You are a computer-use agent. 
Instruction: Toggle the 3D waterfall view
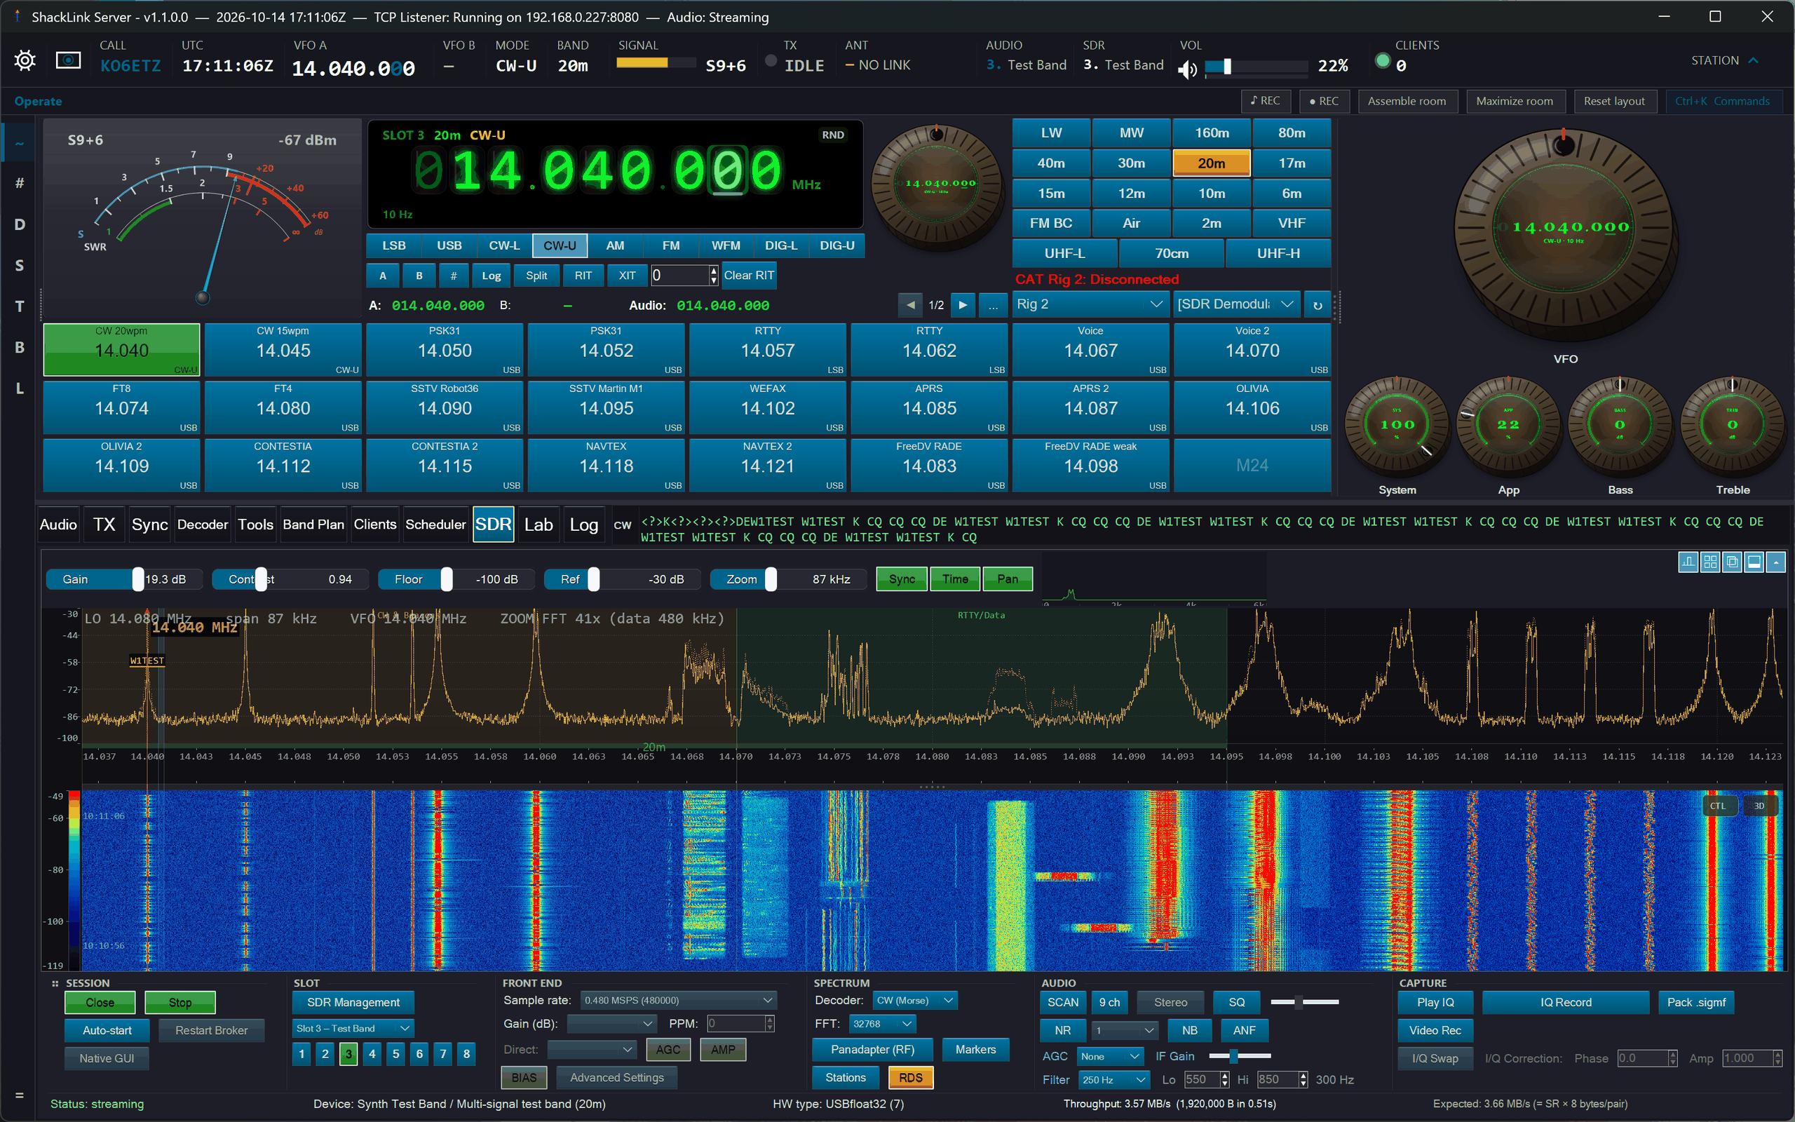coord(1759,806)
